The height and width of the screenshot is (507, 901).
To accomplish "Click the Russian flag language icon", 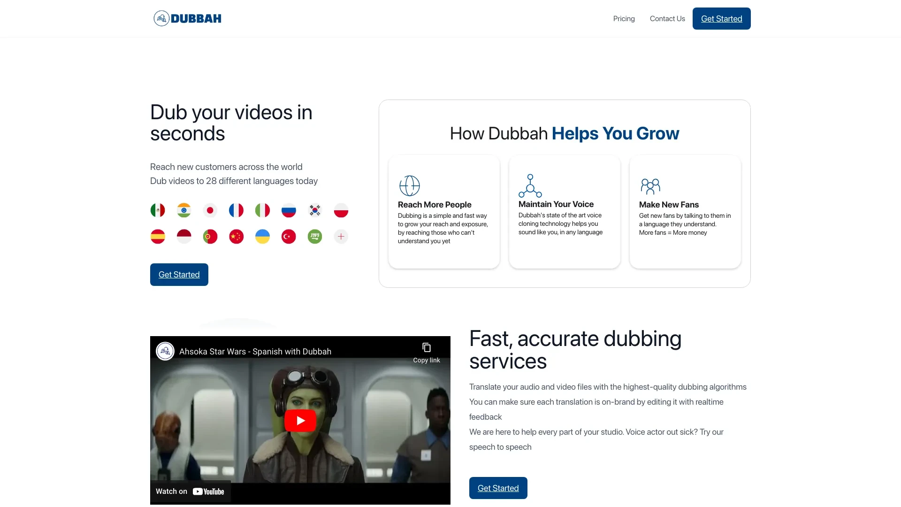I will point(289,210).
